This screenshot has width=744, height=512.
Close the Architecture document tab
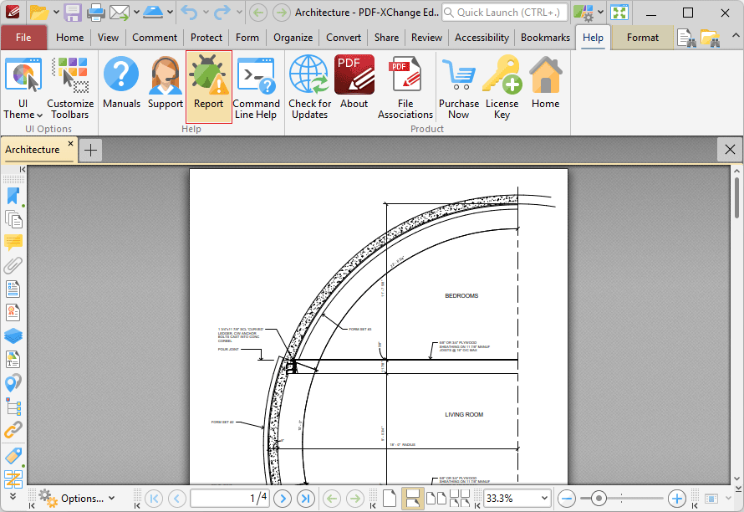click(x=70, y=143)
